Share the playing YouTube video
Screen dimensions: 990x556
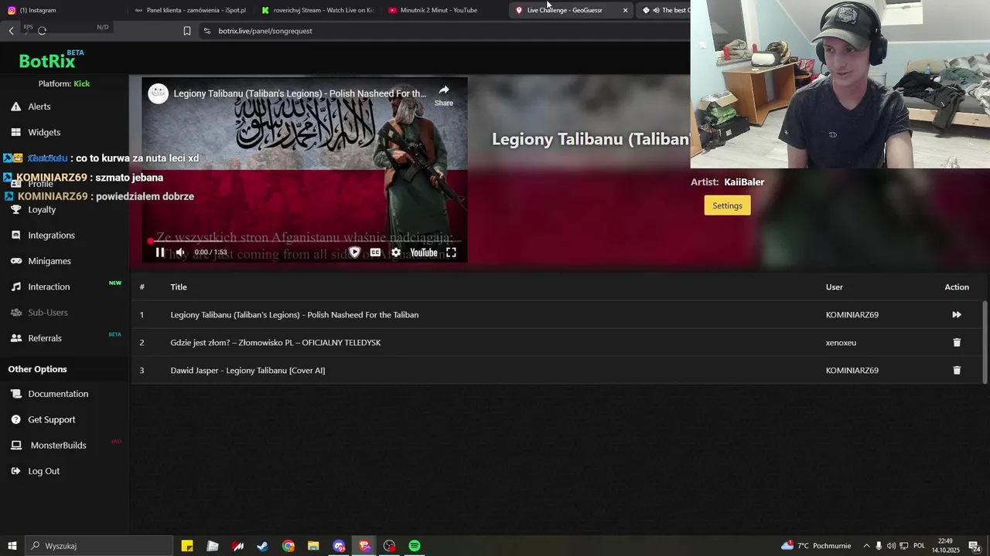pos(444,95)
